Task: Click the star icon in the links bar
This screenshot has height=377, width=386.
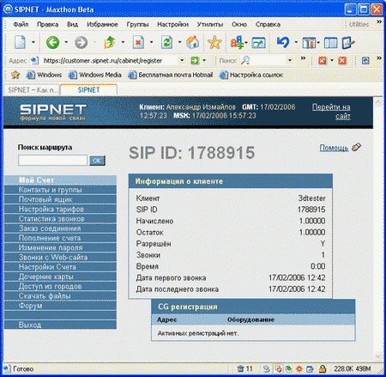Action: pos(15,75)
